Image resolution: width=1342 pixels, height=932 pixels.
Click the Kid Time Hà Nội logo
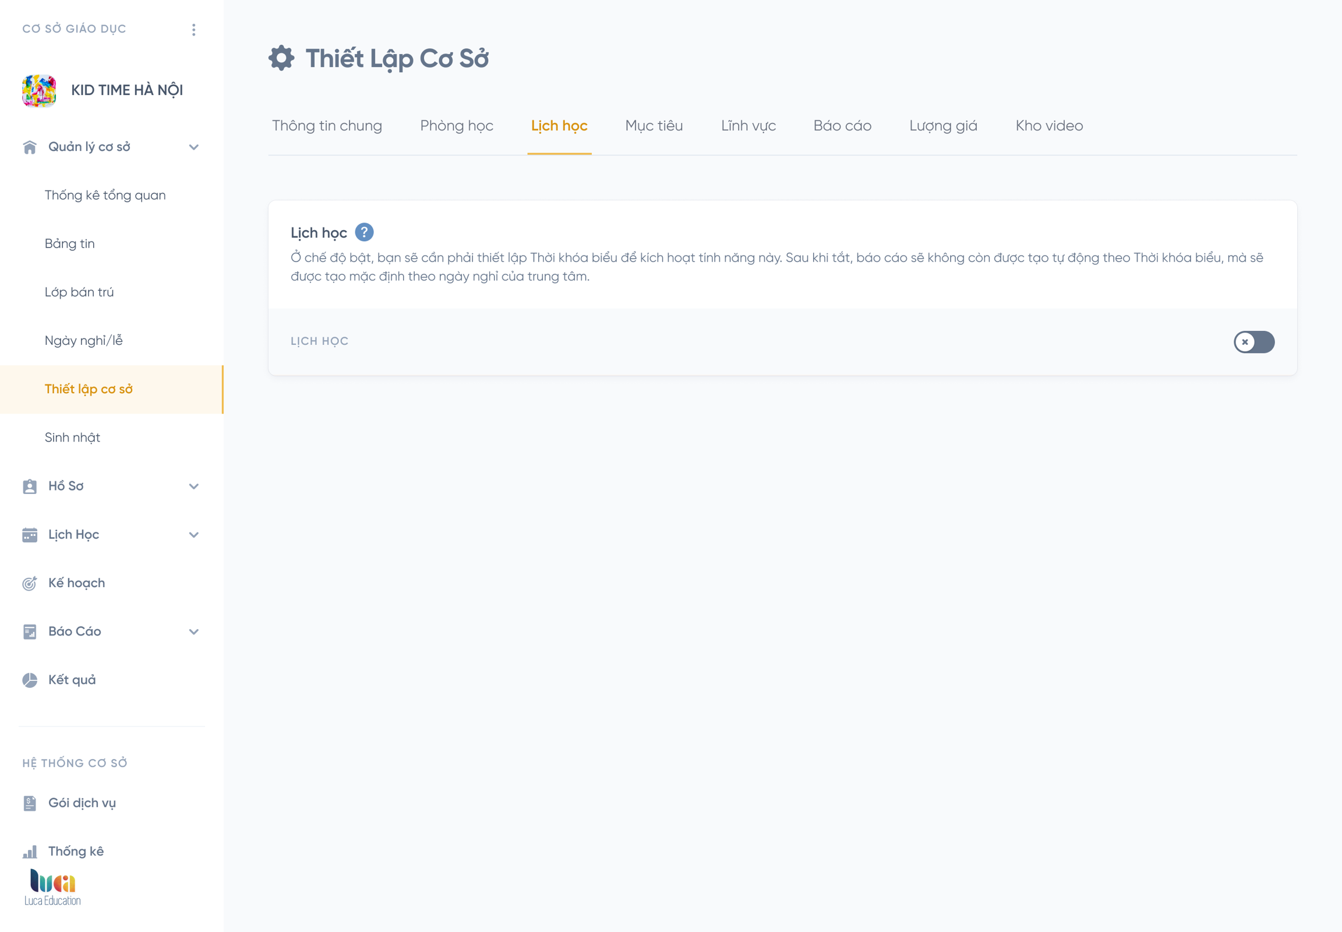coord(39,90)
